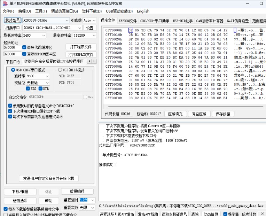
Task: Open the 校验位 无校验 dropdown
Action: click(x=47, y=83)
